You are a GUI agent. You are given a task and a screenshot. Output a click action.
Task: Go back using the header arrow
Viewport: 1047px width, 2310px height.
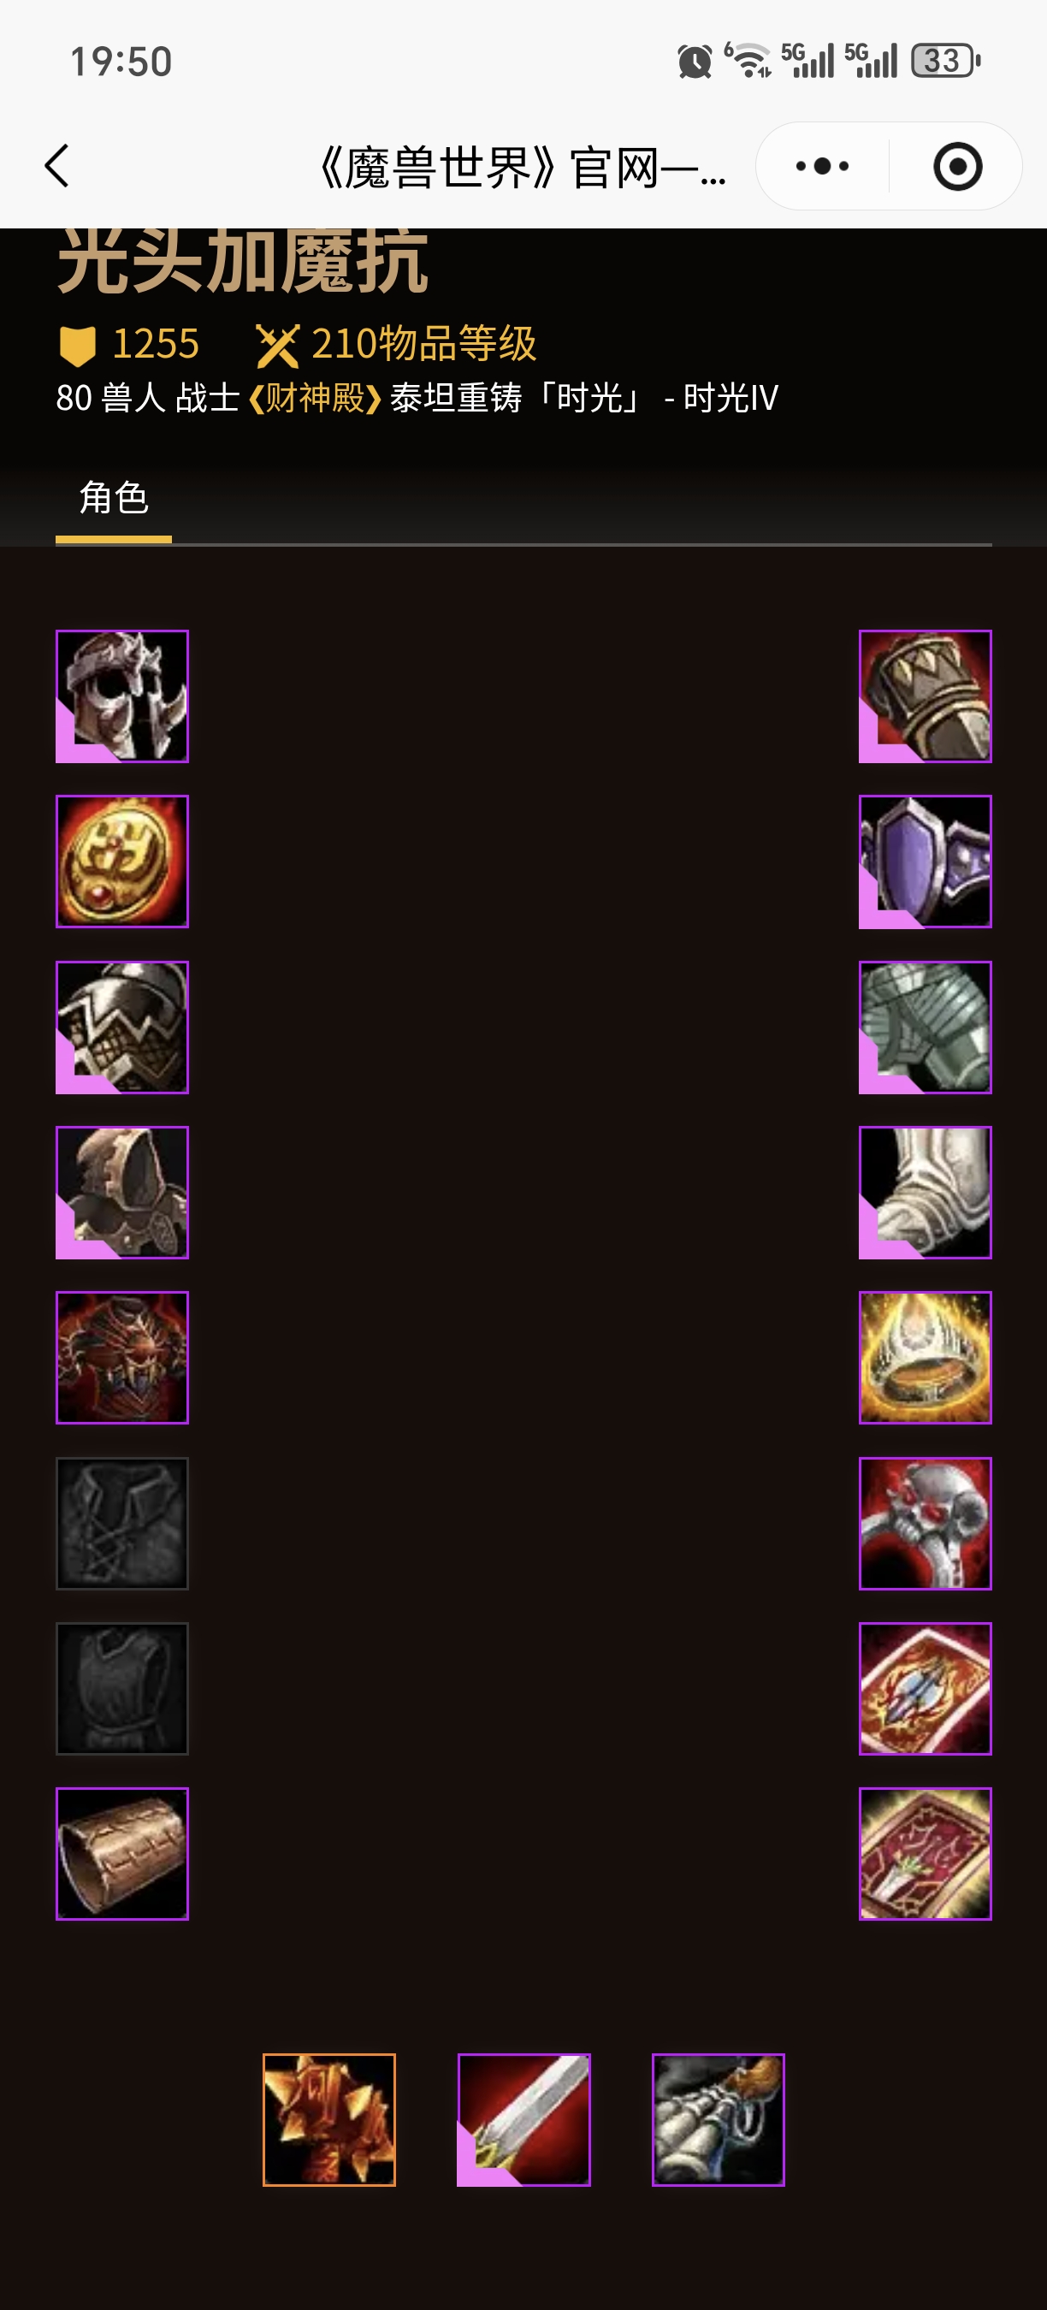click(57, 166)
